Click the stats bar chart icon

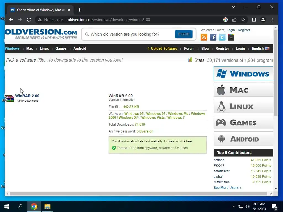[x=190, y=60]
